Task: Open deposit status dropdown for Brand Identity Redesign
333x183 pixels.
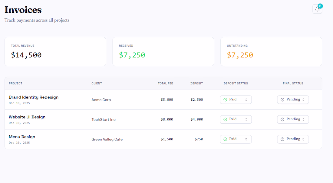Action: 236,100
